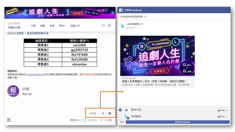
Task: Click the comment bubble icon
Action: click(85, 120)
